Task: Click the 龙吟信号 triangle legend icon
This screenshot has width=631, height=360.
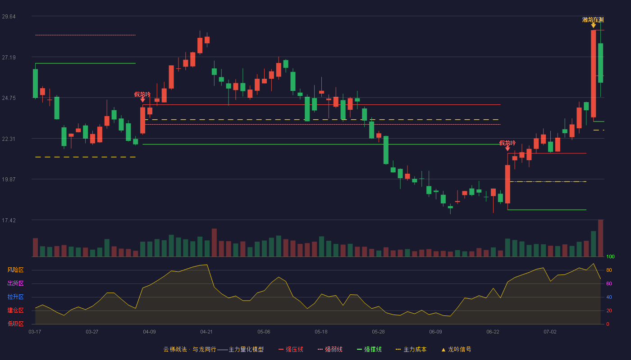Action: point(443,350)
